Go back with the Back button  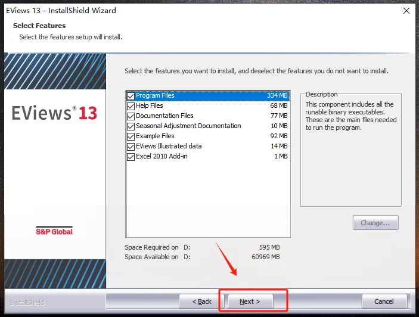tap(201, 302)
